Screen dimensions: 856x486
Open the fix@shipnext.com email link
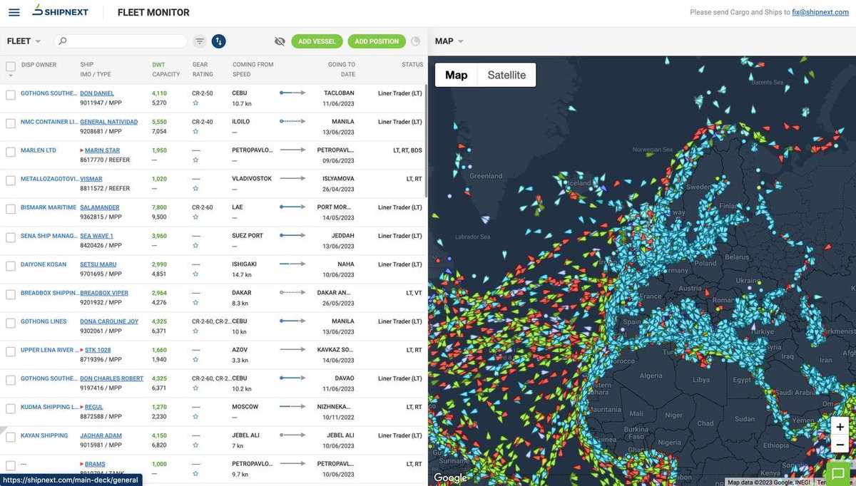[820, 12]
